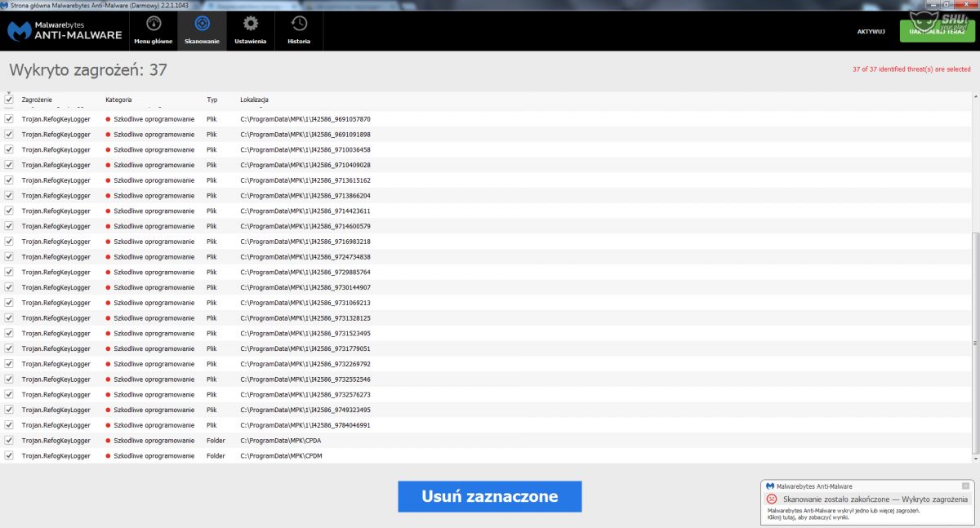Select path C:\ProgramData\MPK\1\I42586_9729885764
Screen dimensions: 980x528
(305, 273)
